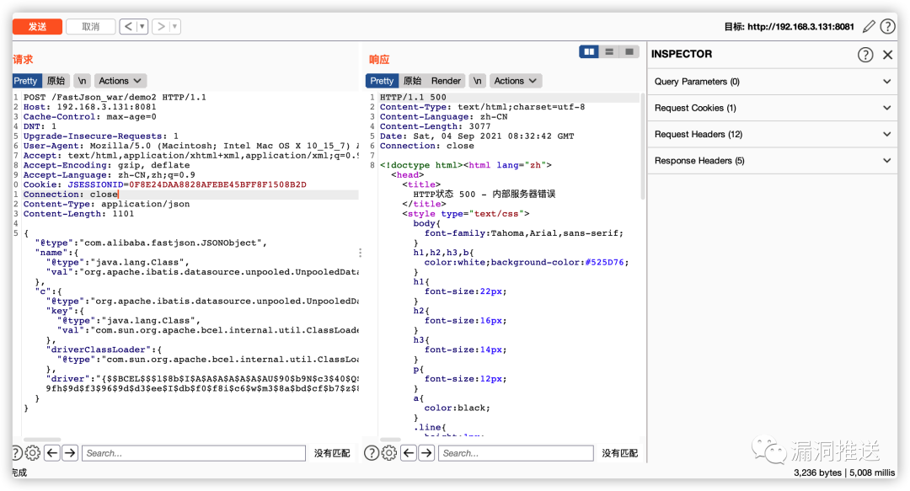Click the #525D76 background-color value
910x491 pixels.
click(x=605, y=262)
